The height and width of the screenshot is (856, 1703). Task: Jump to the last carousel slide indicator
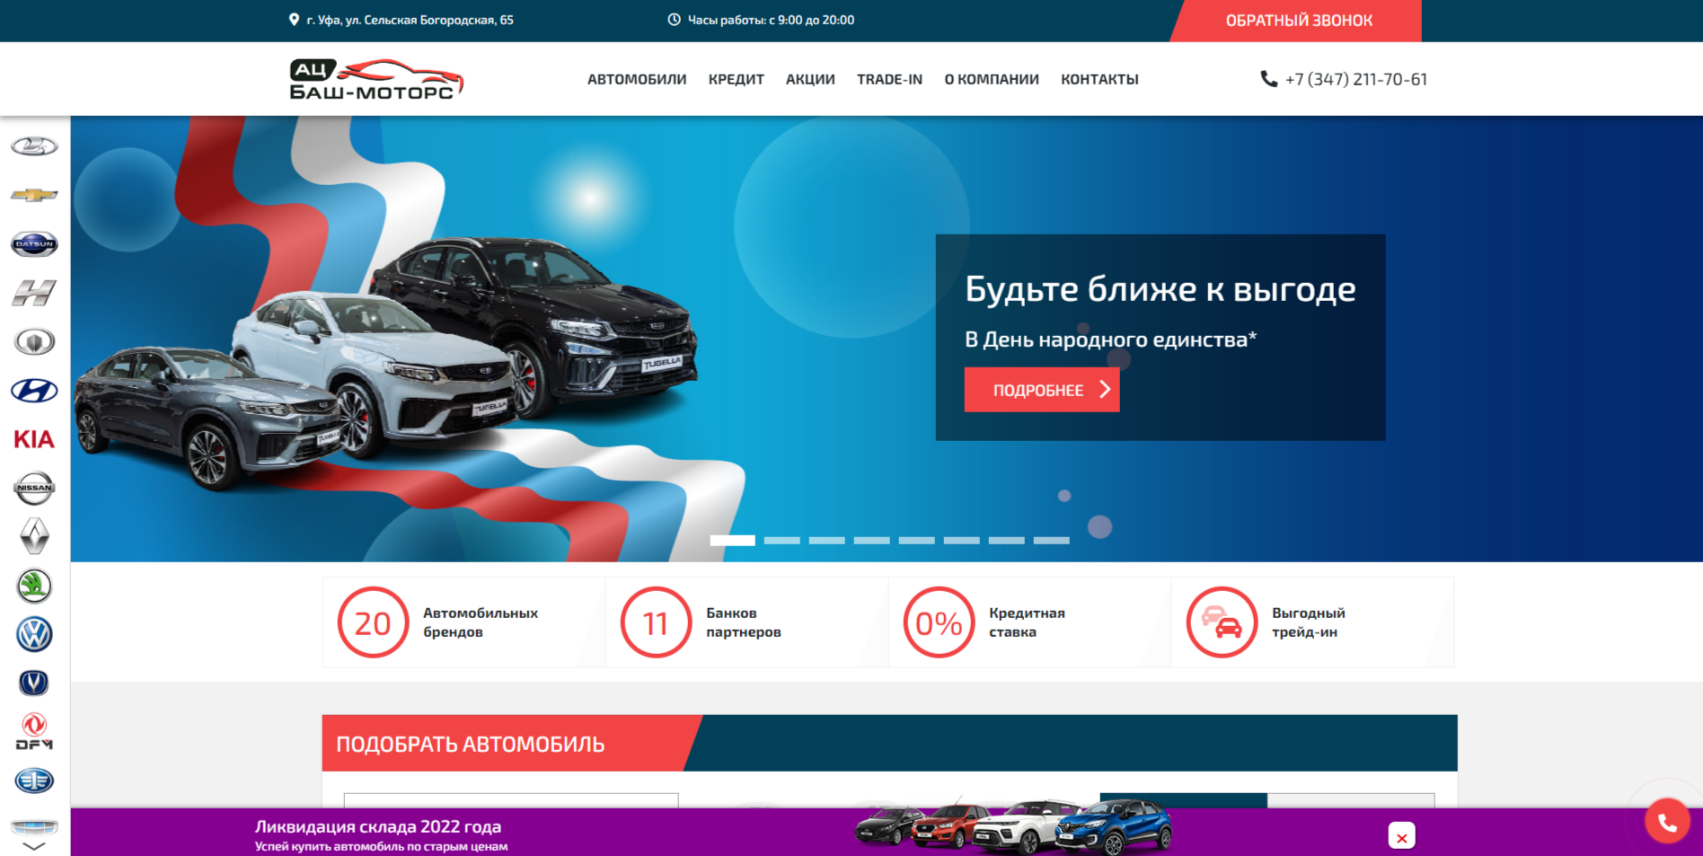pos(1051,541)
